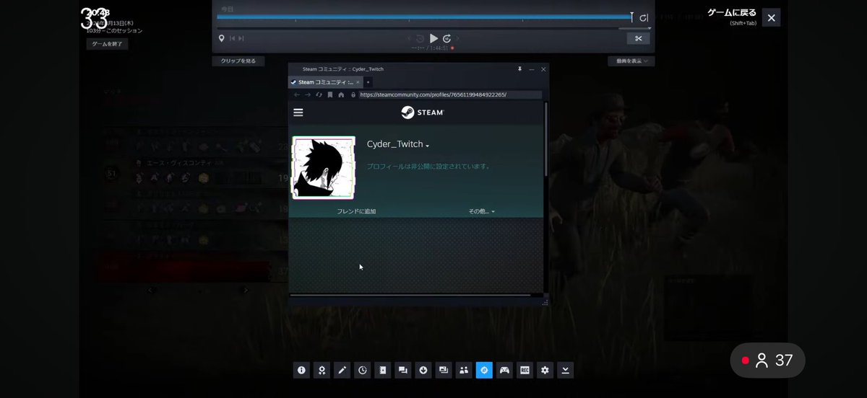Click the Steam logo on page

(423, 112)
